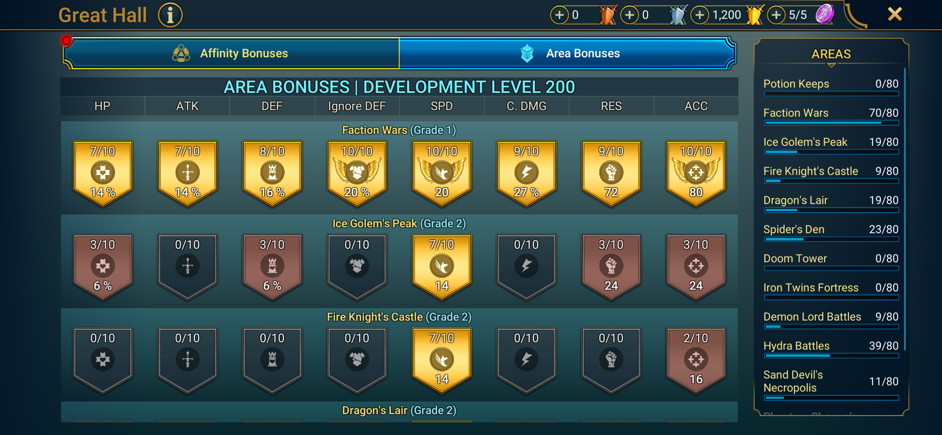The width and height of the screenshot is (942, 435).
Task: Close the Great Hall screen
Action: coord(895,14)
